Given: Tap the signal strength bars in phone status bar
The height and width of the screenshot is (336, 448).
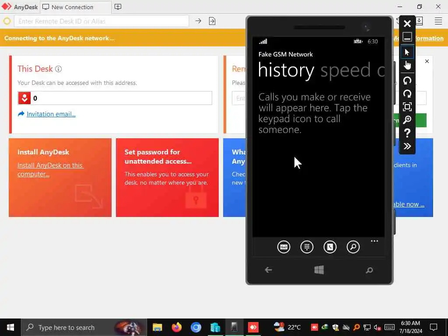Looking at the screenshot, I should tap(263, 42).
